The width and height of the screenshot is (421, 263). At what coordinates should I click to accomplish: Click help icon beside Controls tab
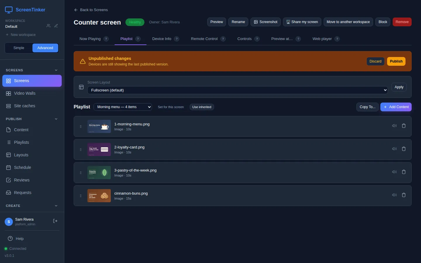[257, 39]
